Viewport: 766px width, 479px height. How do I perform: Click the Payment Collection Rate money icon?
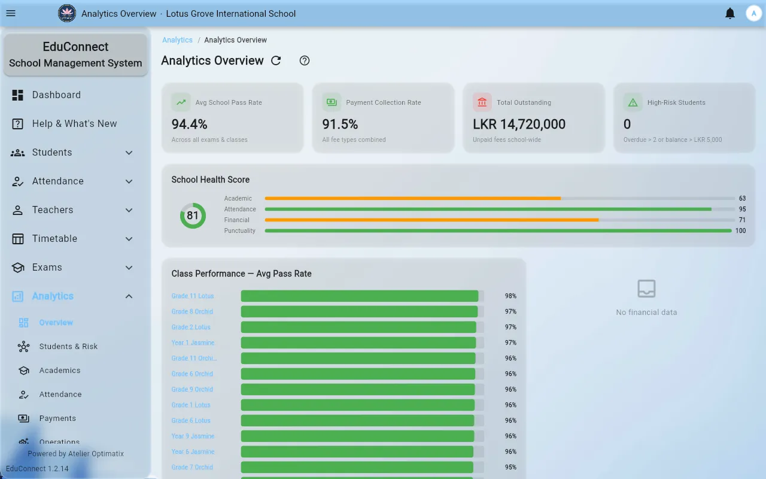tap(332, 102)
